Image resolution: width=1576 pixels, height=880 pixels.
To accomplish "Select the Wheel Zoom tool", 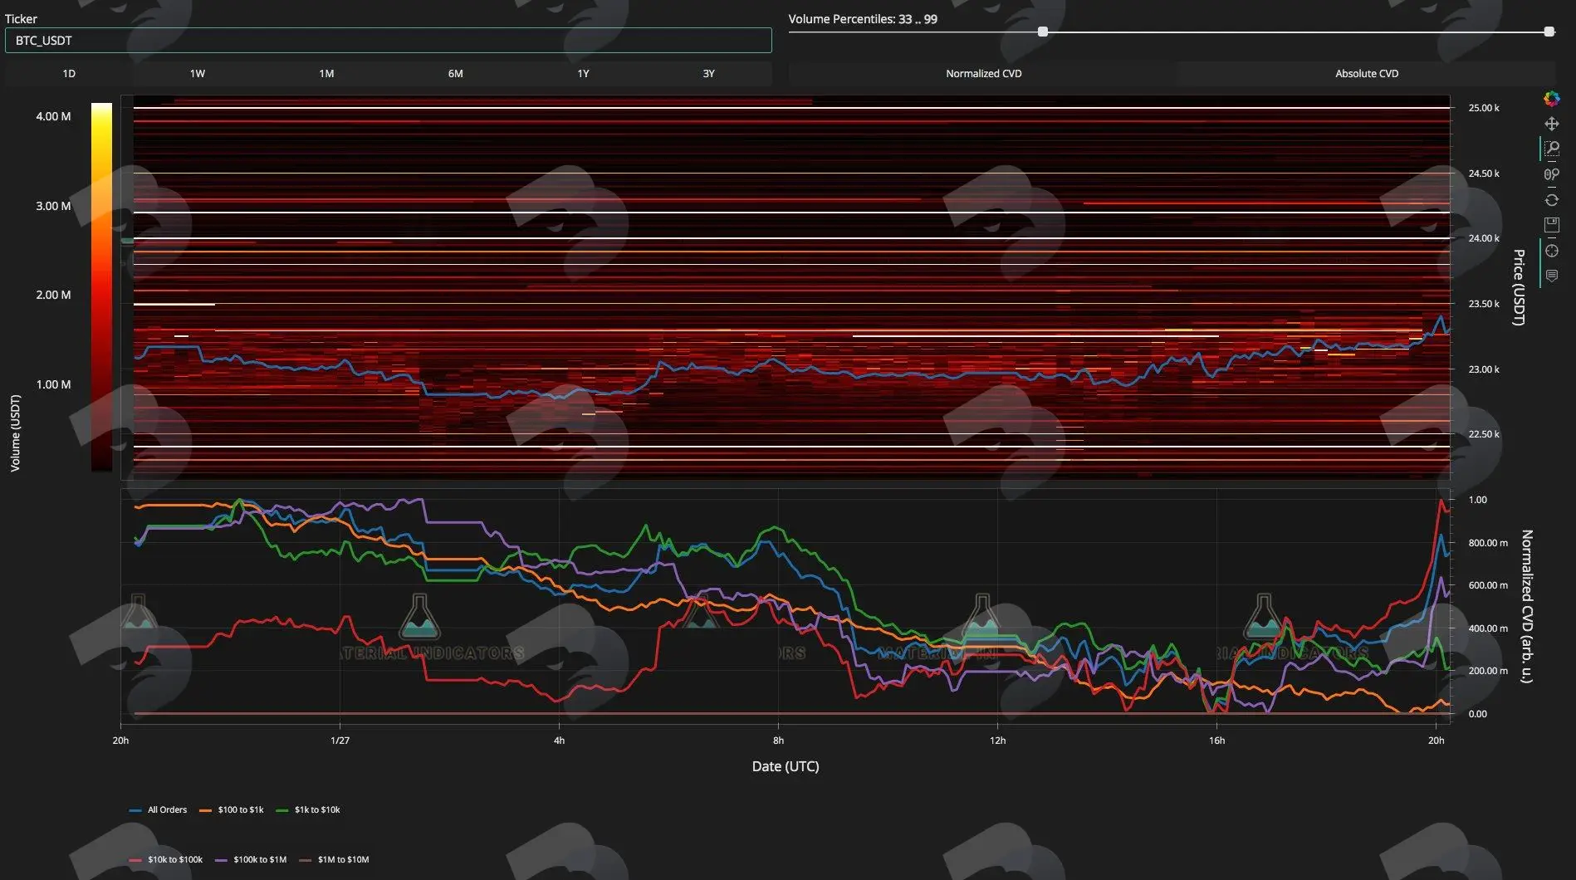I will [x=1551, y=174].
